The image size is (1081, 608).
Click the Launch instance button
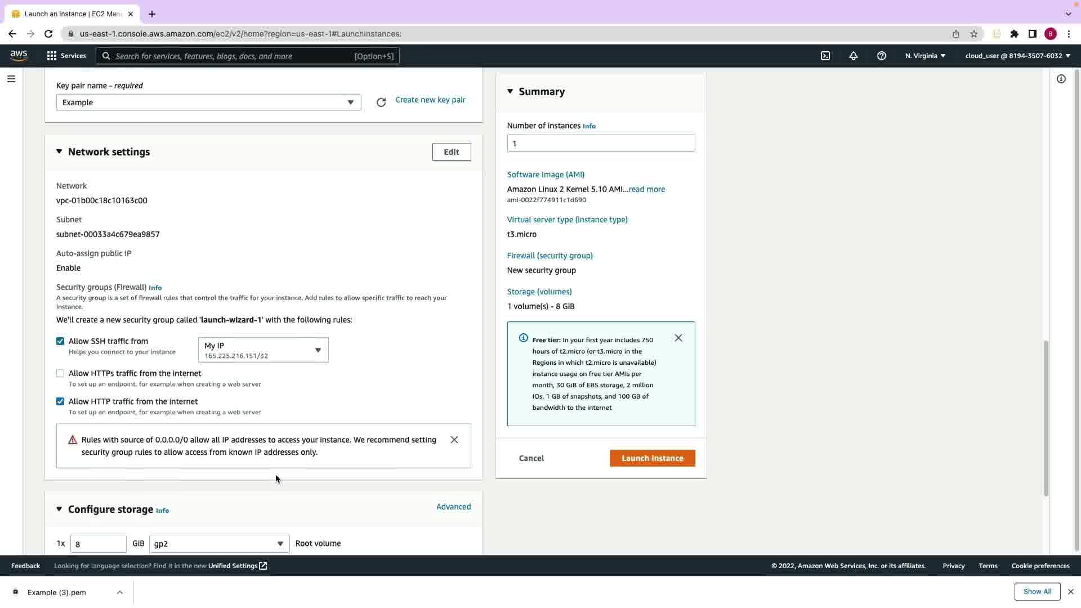click(652, 458)
